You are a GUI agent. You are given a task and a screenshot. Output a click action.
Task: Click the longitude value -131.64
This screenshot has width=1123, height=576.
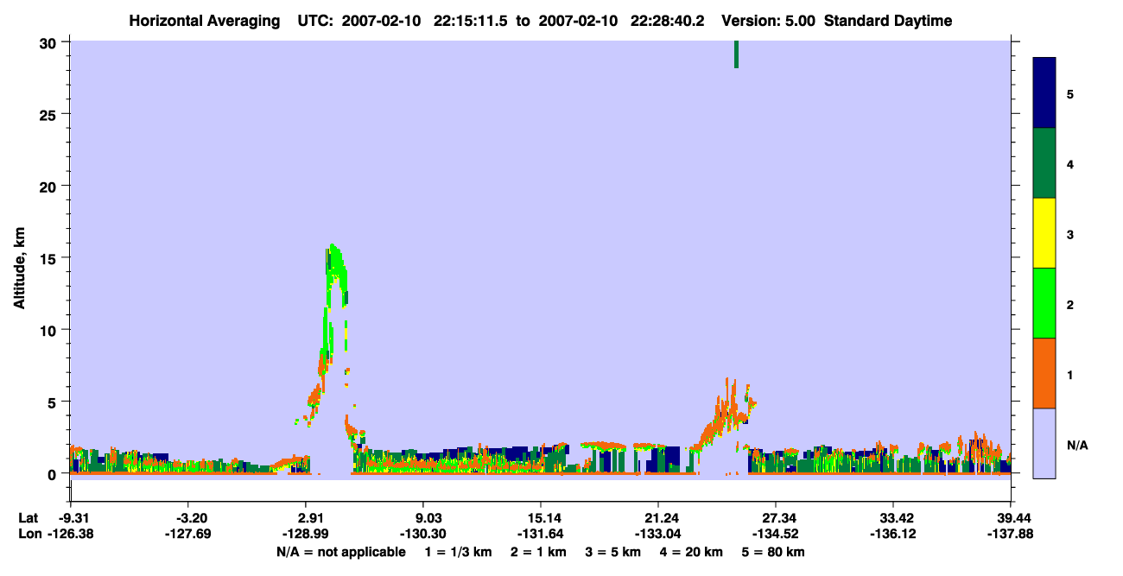541,535
